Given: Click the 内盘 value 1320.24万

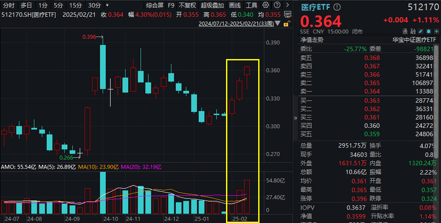Looking at the screenshot, I should [422, 163].
